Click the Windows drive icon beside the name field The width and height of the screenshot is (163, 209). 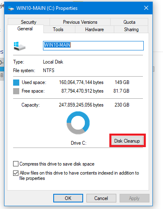coord(20,46)
